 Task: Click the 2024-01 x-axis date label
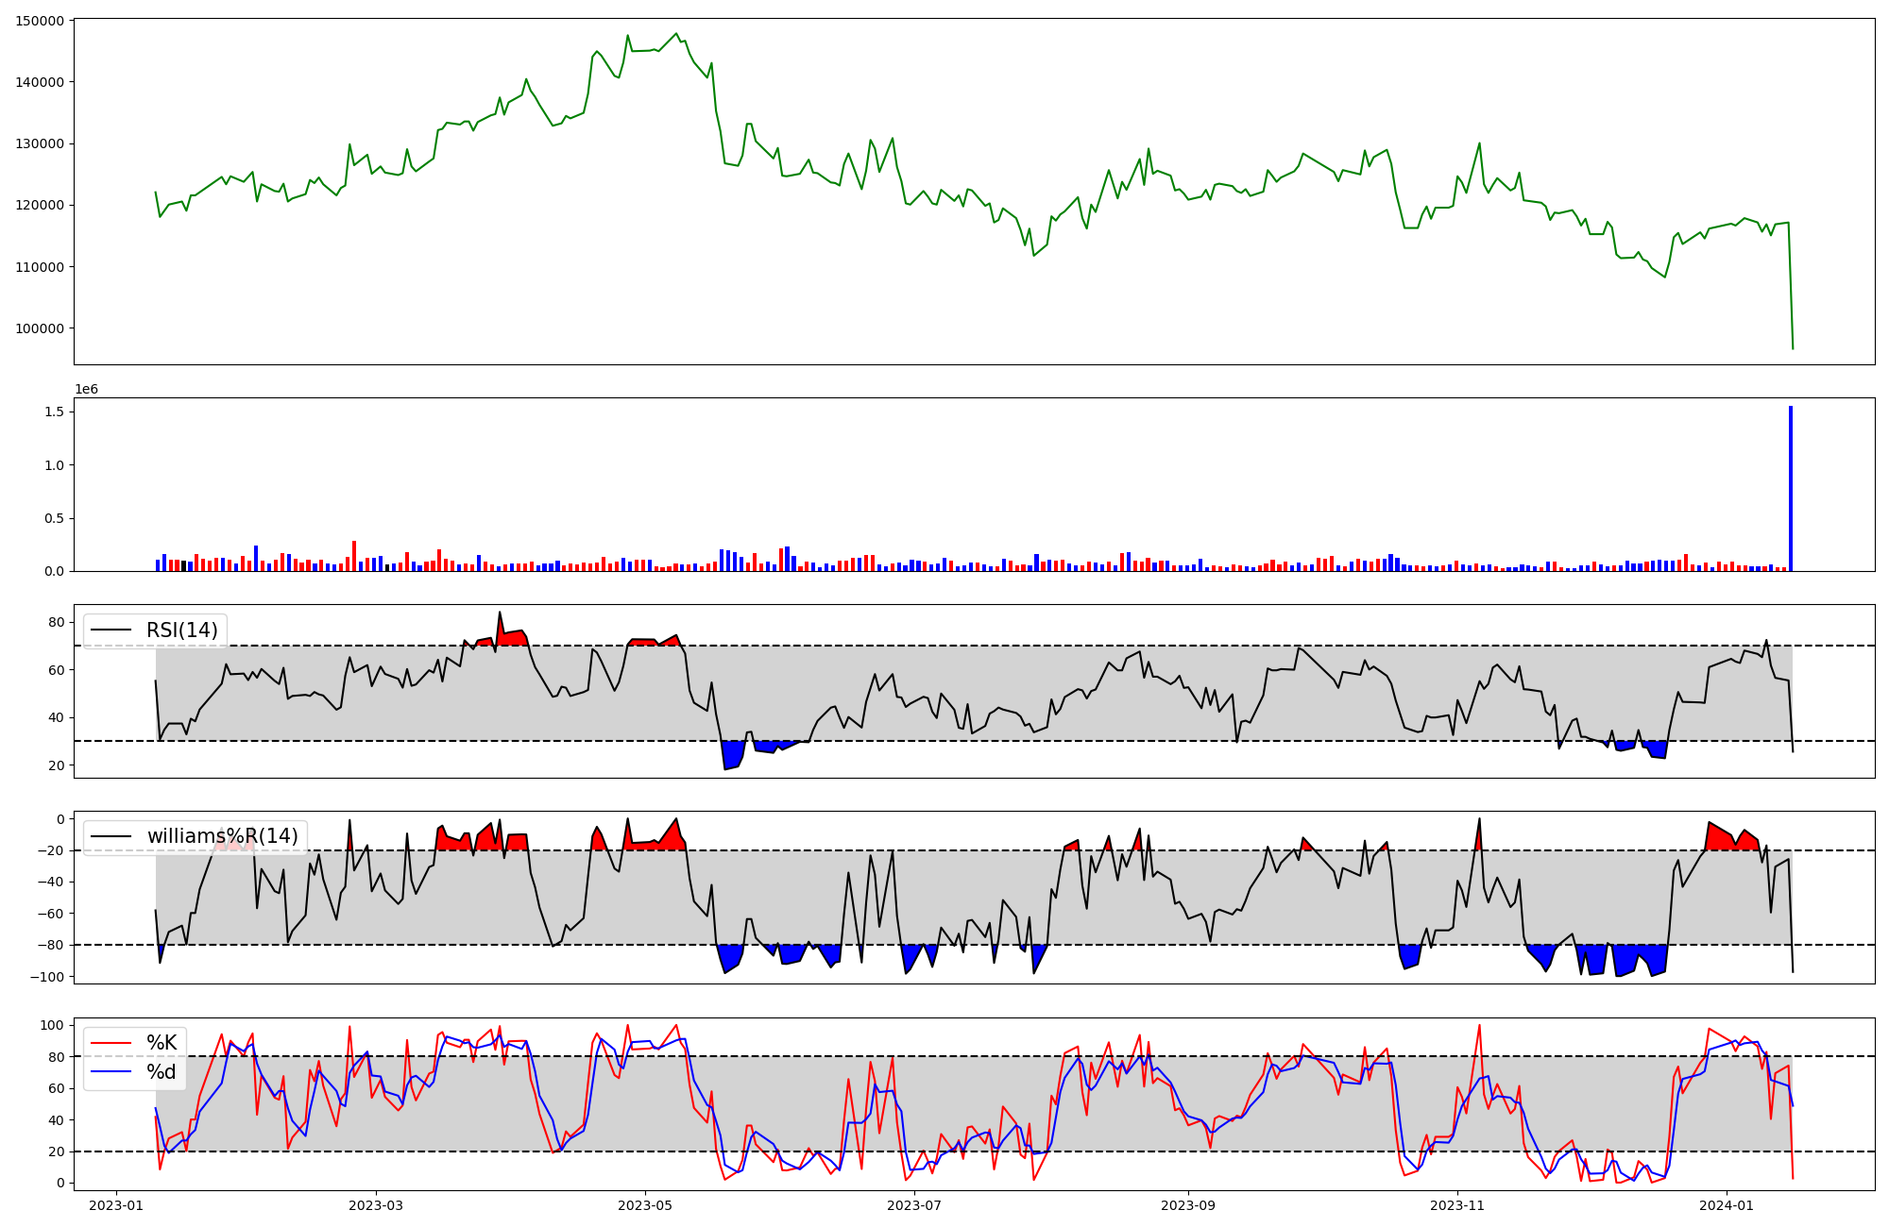pyautogui.click(x=1727, y=1205)
